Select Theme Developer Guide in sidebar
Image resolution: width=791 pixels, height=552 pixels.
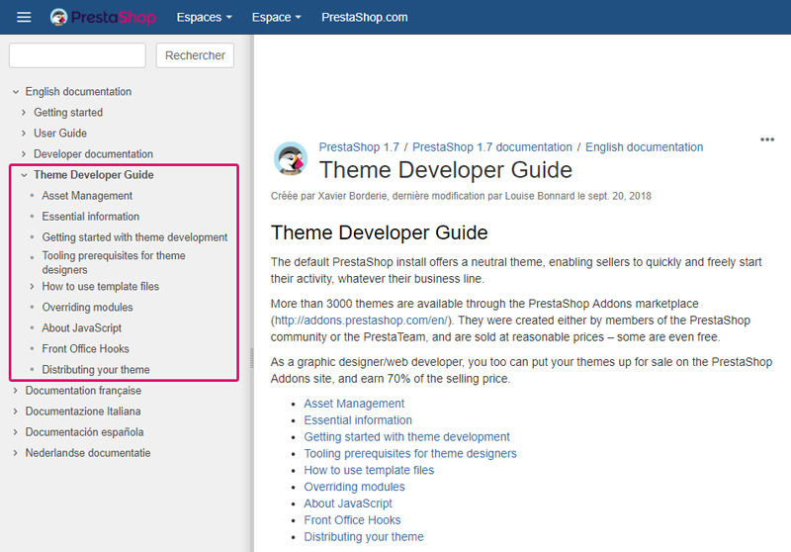93,175
